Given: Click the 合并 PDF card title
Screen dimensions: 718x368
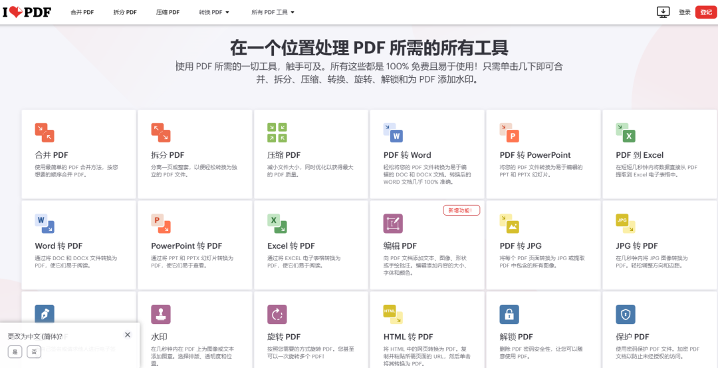Looking at the screenshot, I should click(x=51, y=155).
